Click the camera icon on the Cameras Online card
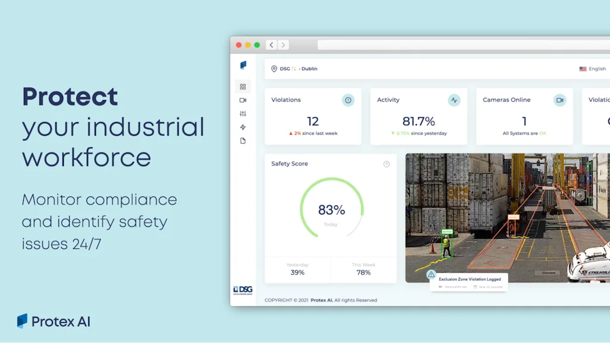This screenshot has width=610, height=343. pos(559,100)
